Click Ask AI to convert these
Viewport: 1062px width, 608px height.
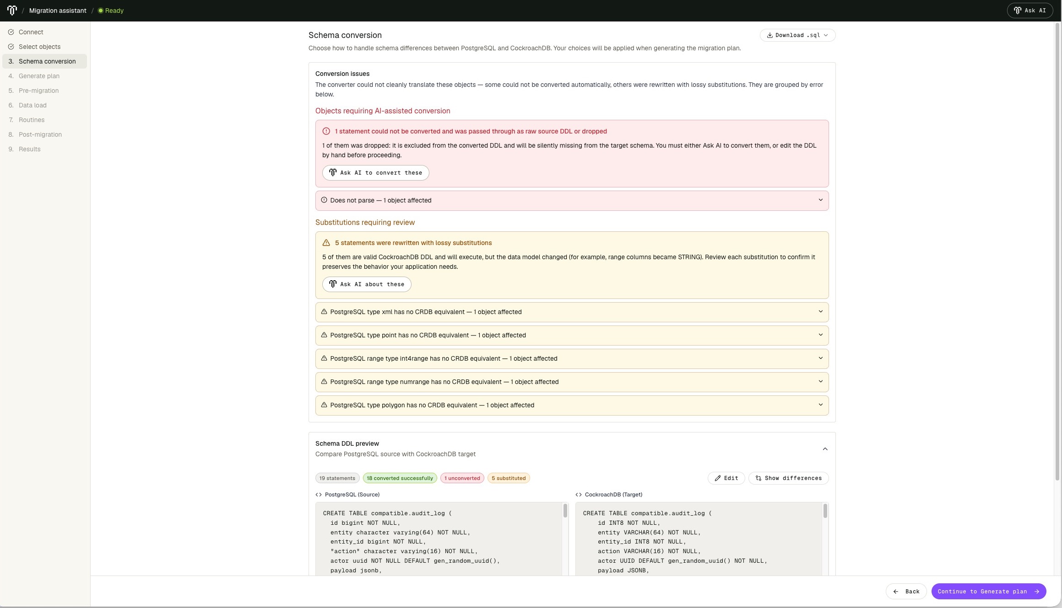(x=375, y=173)
